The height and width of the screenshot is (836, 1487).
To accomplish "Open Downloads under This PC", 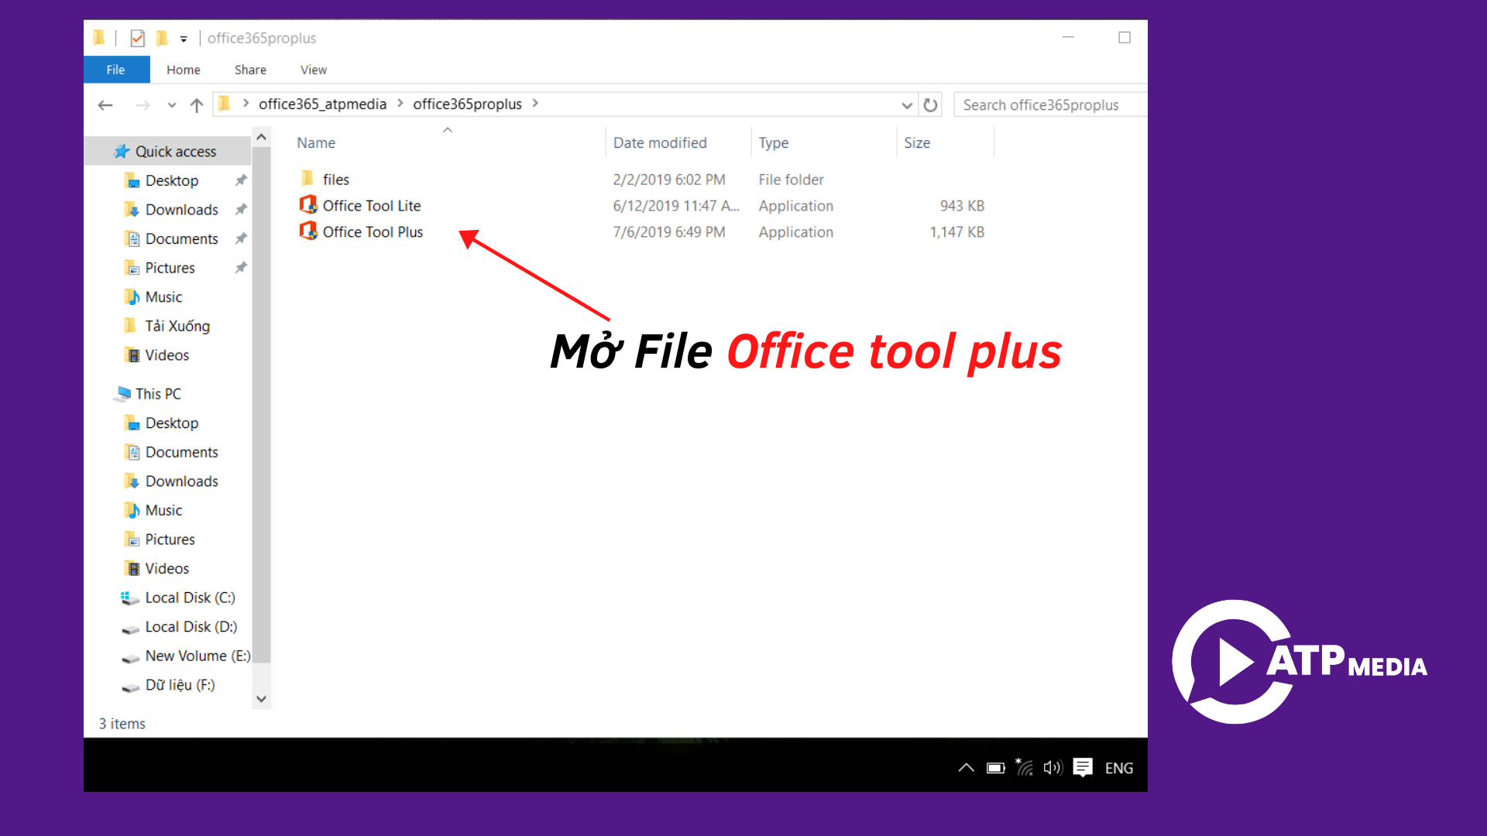I will coord(182,481).
